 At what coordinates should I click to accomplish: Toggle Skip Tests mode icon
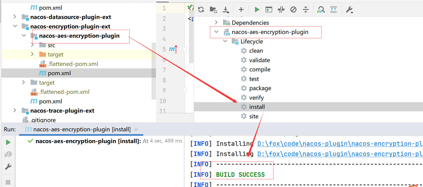tap(293, 10)
